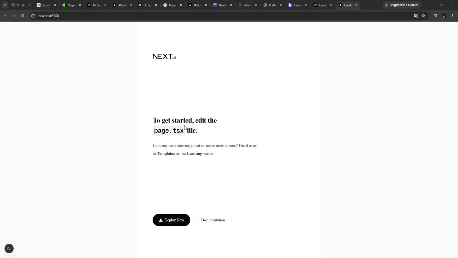
Task: Open the Chrome three-dot menu
Action: click(x=452, y=16)
